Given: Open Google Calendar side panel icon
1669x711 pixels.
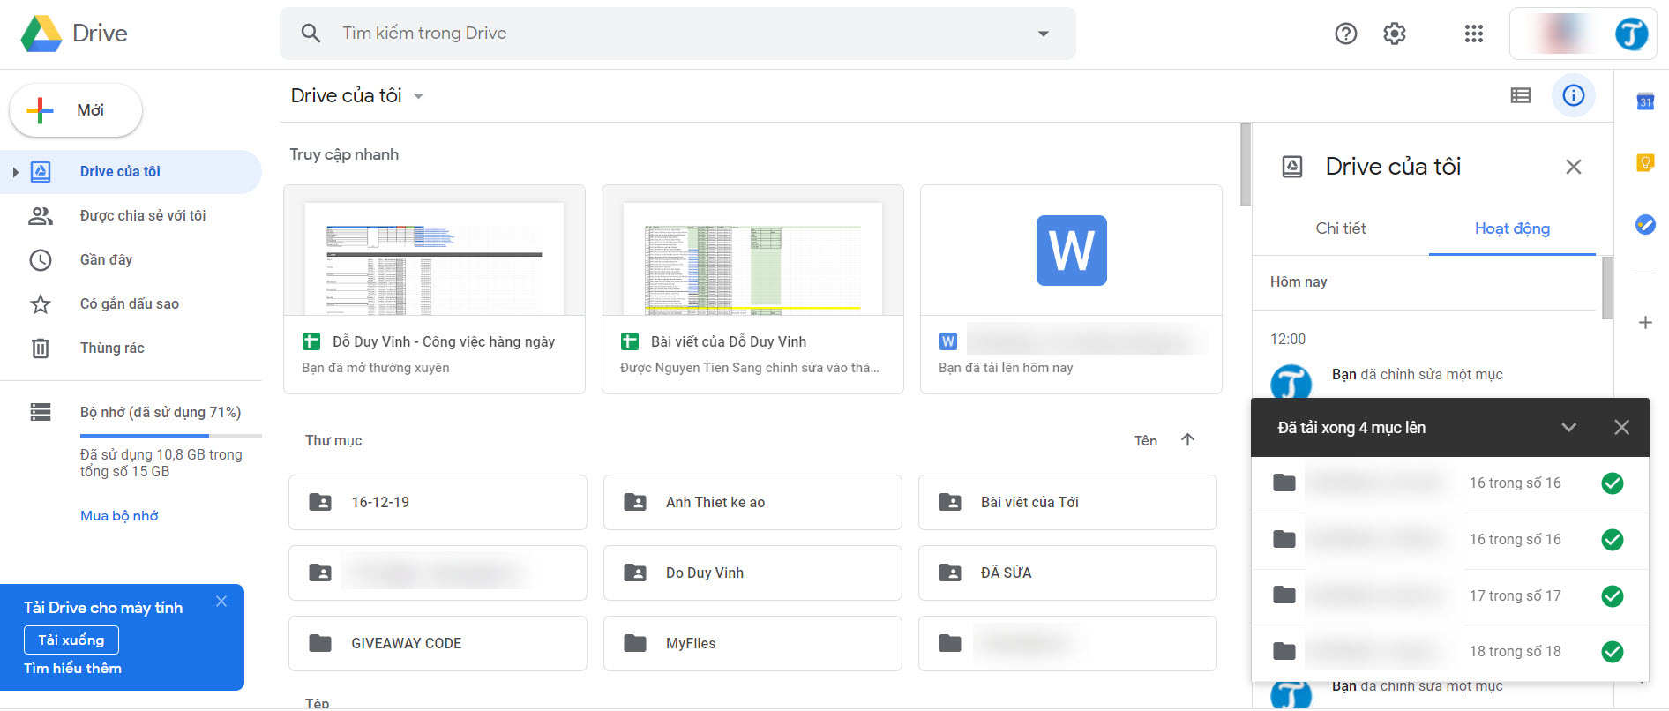Looking at the screenshot, I should coord(1645,101).
